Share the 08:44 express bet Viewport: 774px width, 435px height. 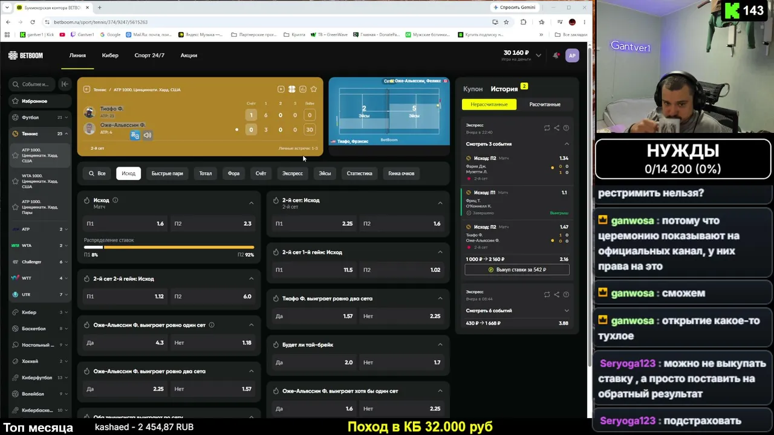(x=556, y=295)
